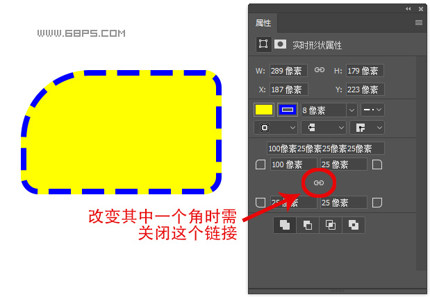Select the intersect shape areas icon

[x=331, y=225]
